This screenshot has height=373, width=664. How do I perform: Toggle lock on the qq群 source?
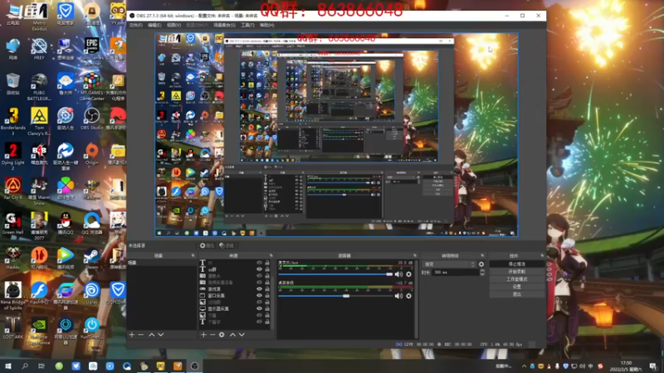click(267, 269)
